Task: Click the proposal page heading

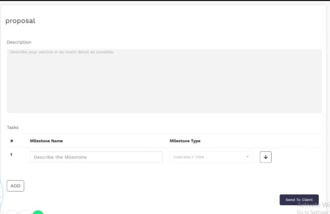Action: [20, 21]
